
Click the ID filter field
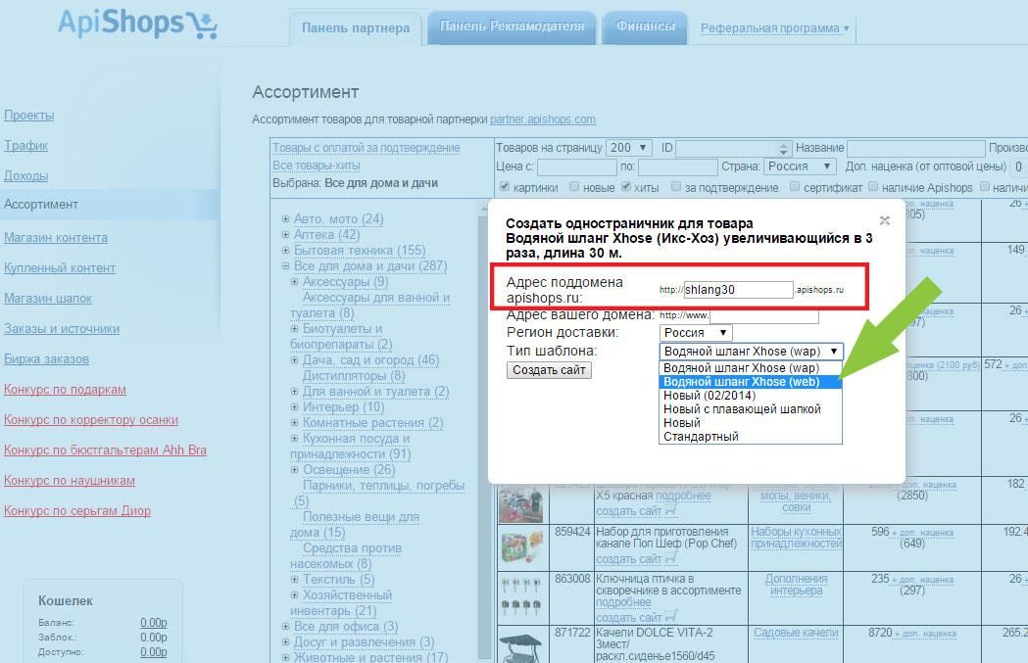pos(734,149)
